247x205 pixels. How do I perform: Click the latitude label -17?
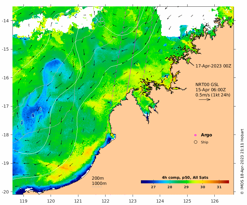pos(5,106)
